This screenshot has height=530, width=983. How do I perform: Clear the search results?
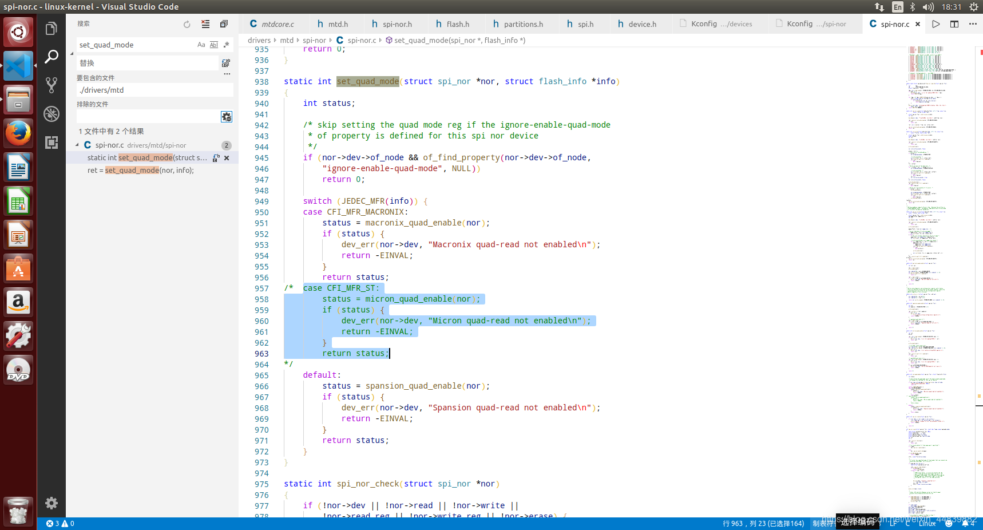point(205,24)
